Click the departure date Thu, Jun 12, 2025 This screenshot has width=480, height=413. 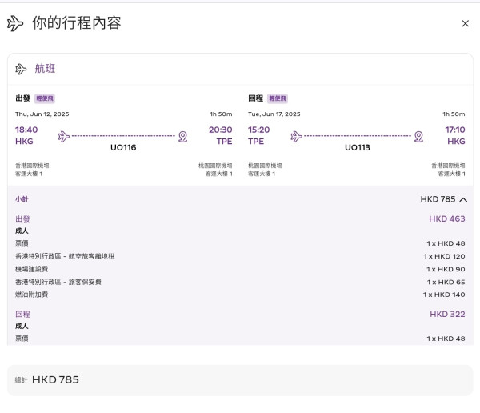[42, 114]
